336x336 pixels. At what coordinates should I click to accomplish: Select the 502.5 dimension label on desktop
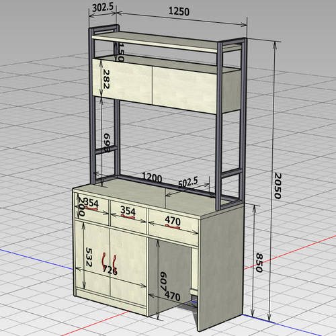tap(188, 182)
